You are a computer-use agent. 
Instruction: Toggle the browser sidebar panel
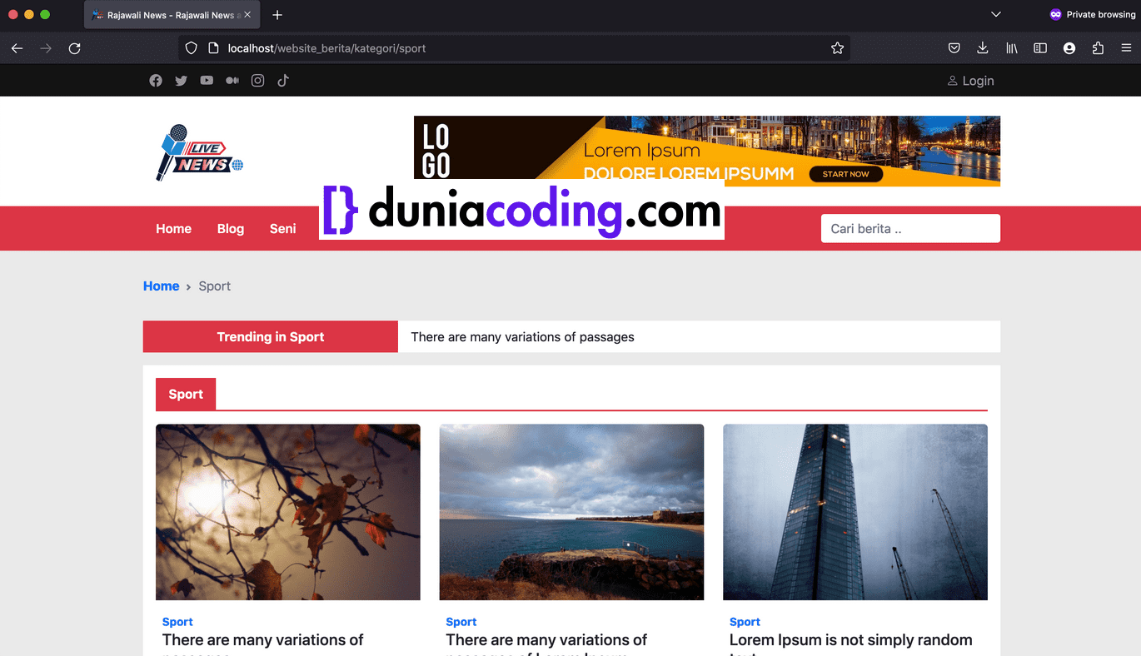[1039, 48]
